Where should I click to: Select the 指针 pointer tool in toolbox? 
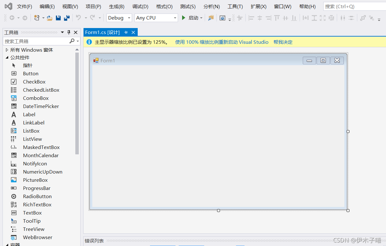click(x=27, y=65)
